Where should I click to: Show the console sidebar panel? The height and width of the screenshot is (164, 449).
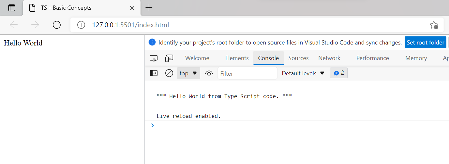[x=154, y=73]
